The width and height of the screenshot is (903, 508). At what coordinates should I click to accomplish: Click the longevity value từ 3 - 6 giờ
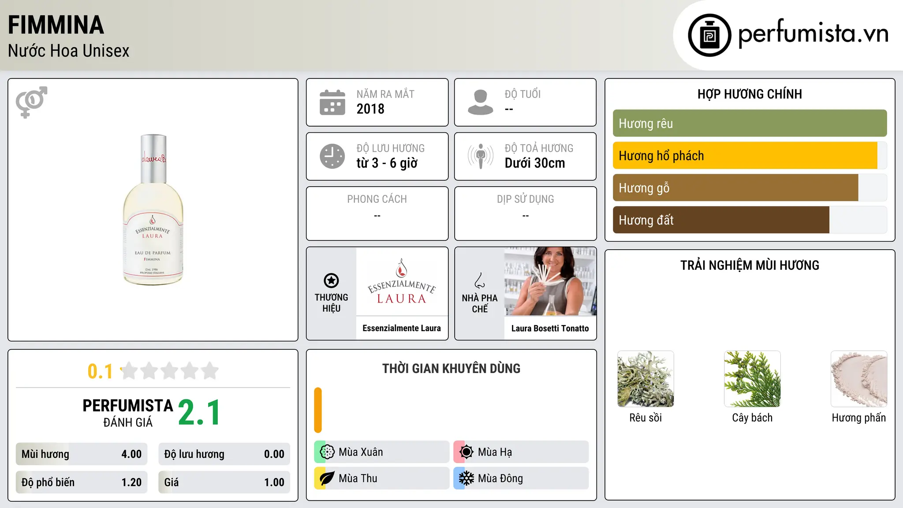click(x=387, y=163)
